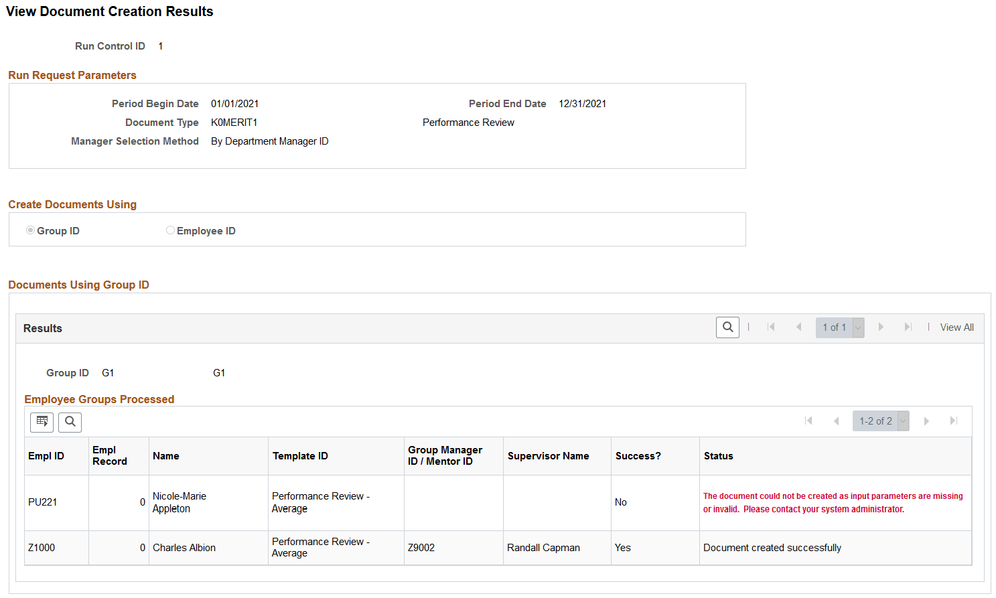Click the next page arrow in Results
Image resolution: width=996 pixels, height=598 pixels.
pyautogui.click(x=881, y=327)
